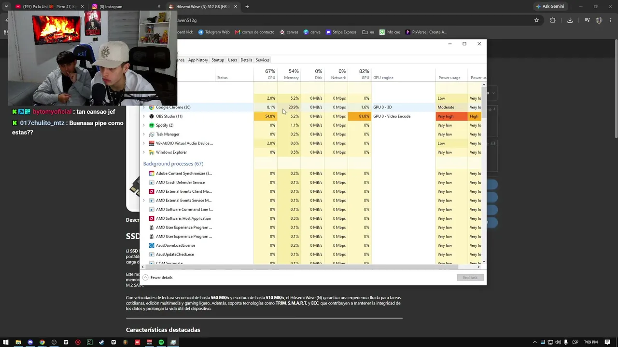Click the Ask Gemini button

coord(550,6)
